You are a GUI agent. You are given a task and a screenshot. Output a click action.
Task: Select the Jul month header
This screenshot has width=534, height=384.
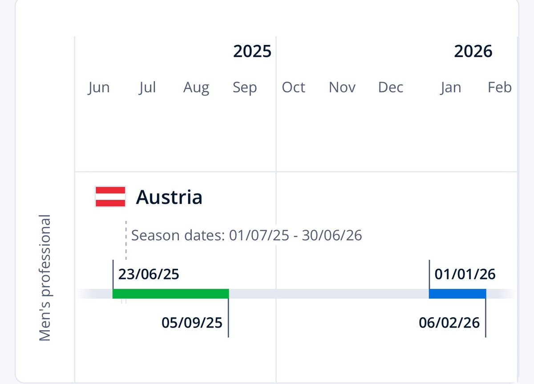(147, 88)
